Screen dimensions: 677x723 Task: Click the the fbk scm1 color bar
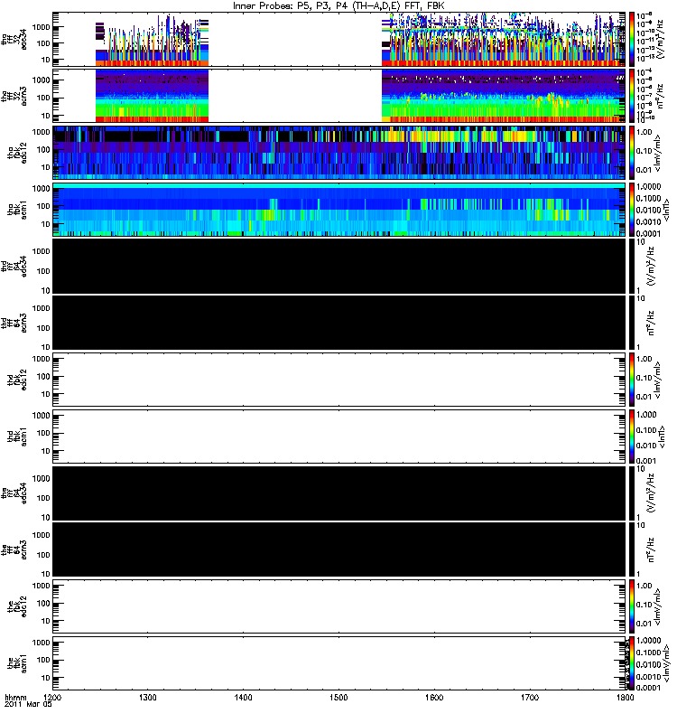coord(632,663)
